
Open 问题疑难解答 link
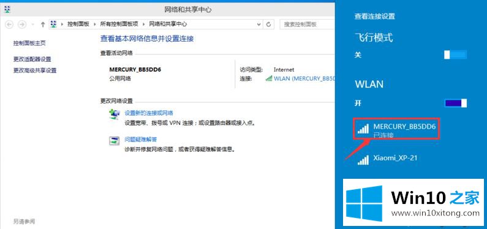[x=141, y=140]
